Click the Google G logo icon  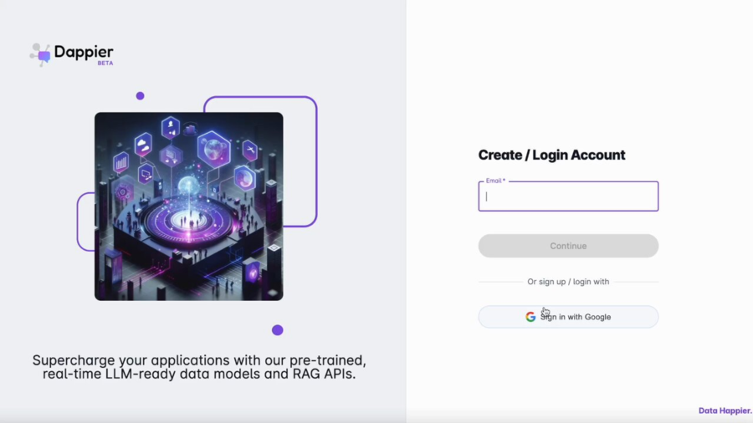pos(530,317)
